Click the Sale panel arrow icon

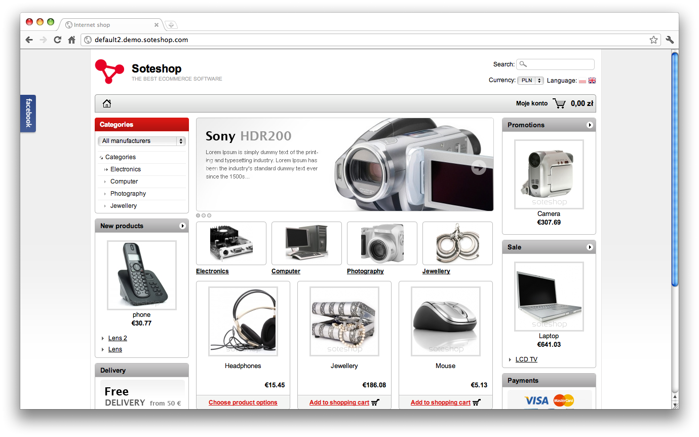point(590,247)
